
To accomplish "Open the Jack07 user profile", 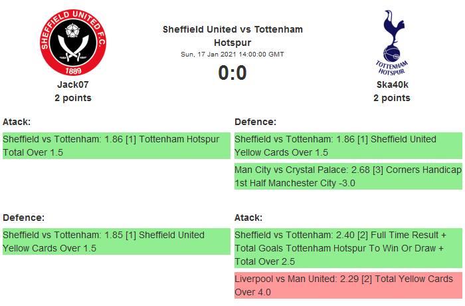I will pos(73,84).
